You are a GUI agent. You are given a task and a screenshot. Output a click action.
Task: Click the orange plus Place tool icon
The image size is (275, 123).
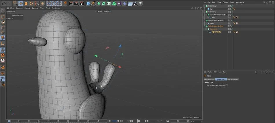click(x=42, y=3)
